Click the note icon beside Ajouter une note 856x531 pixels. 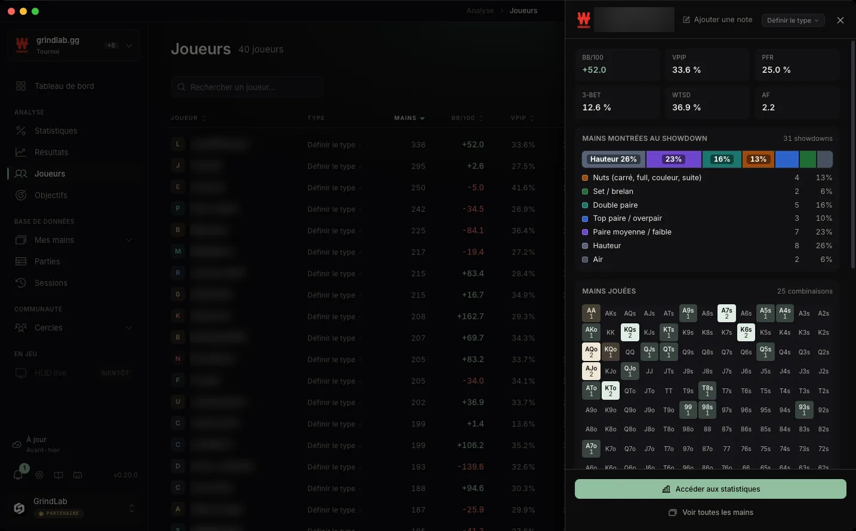686,20
